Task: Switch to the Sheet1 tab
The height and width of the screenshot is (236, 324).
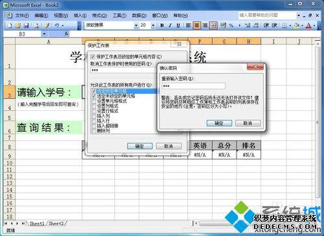Action: pyautogui.click(x=37, y=224)
